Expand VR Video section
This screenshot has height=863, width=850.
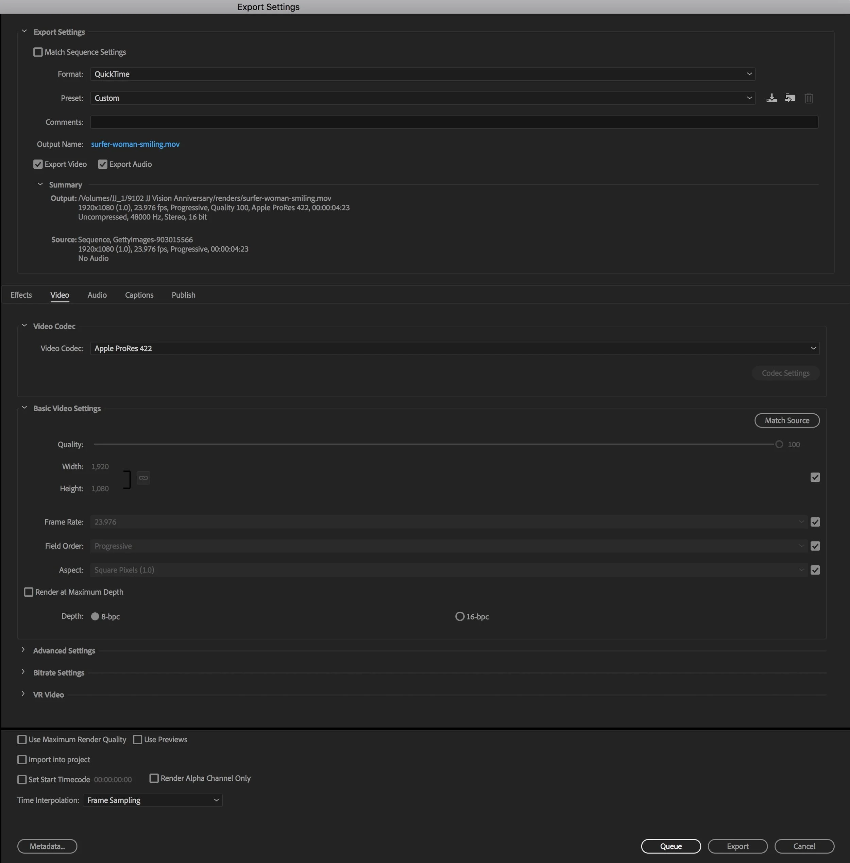click(23, 694)
